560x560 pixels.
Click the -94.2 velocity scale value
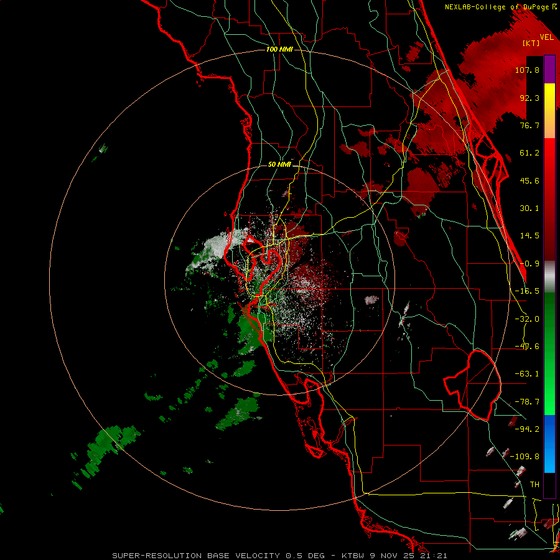[x=527, y=429]
